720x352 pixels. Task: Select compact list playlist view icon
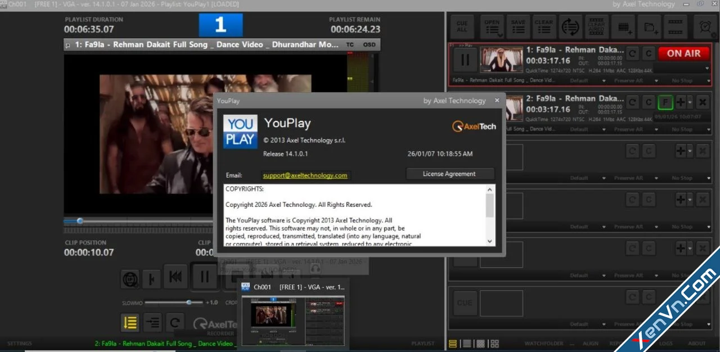point(466,344)
